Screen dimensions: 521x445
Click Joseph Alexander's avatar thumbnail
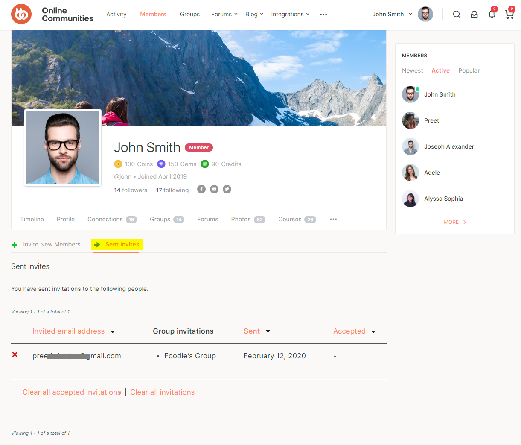(x=410, y=146)
